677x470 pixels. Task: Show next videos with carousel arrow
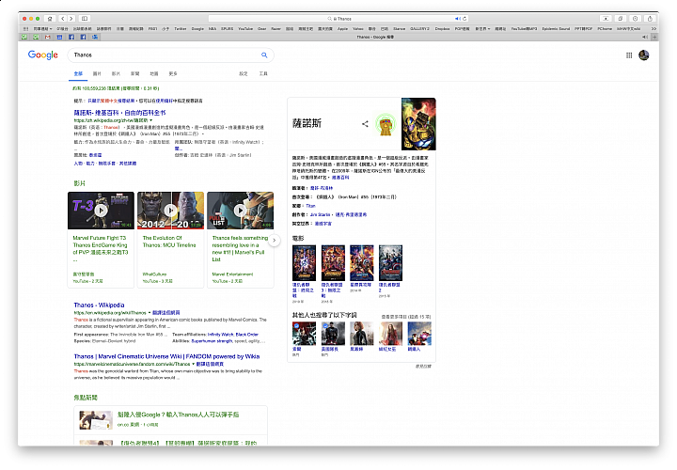click(274, 240)
